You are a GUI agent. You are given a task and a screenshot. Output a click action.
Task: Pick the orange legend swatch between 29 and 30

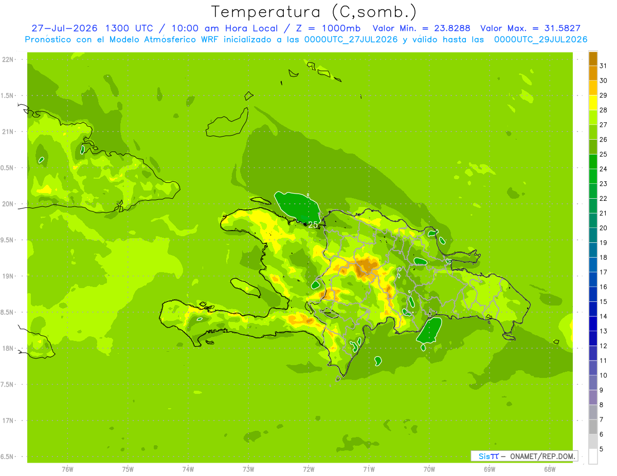[x=593, y=88]
